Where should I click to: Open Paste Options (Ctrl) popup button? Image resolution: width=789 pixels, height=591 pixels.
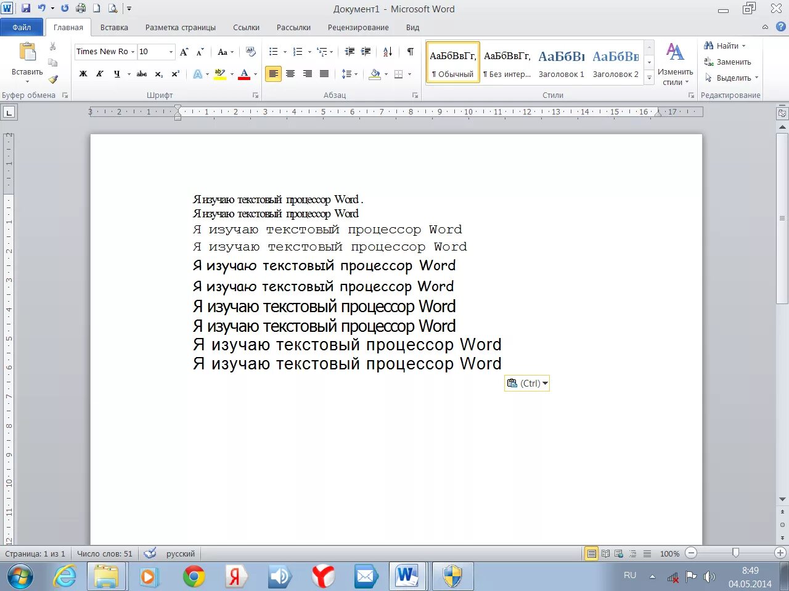click(x=527, y=383)
